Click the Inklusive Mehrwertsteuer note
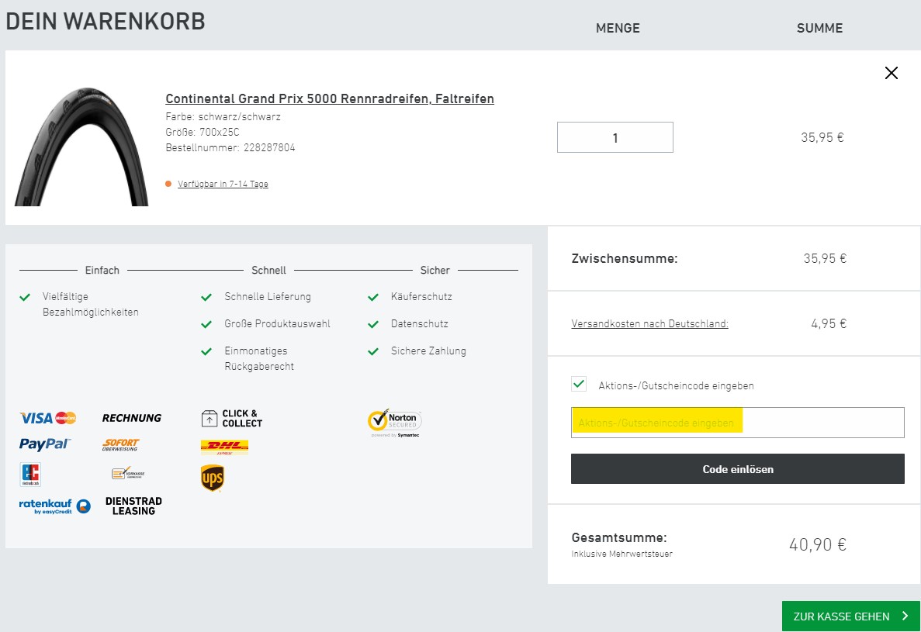 click(622, 554)
